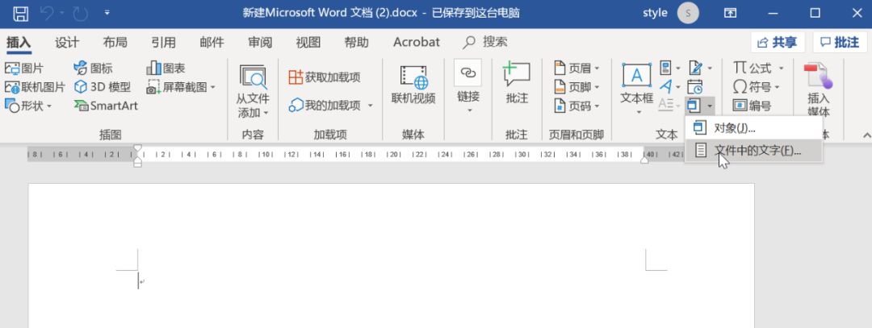Click 插入媒体 insert media
Viewport: 872px width, 328px height.
point(818,89)
